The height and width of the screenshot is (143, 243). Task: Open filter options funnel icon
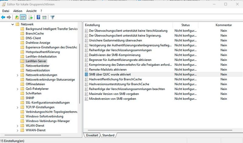point(52,17)
